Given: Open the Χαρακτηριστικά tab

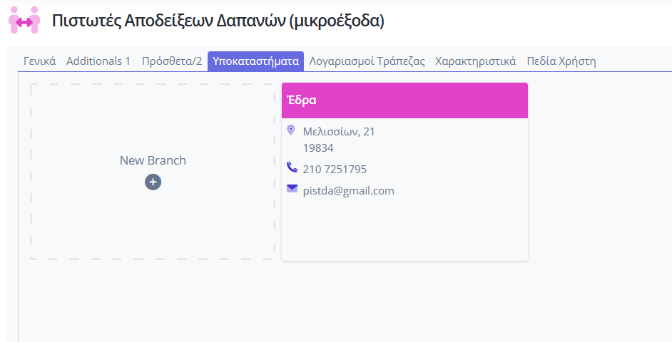Looking at the screenshot, I should click(x=476, y=61).
